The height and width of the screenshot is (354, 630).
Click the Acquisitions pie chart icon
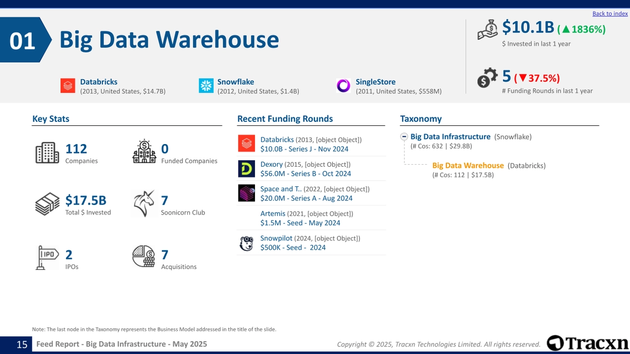pos(144,256)
